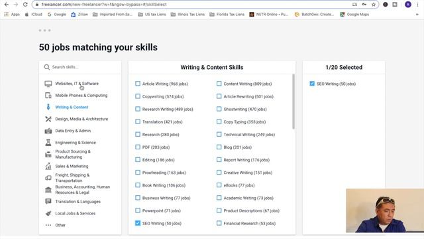Open the Chrome three-dot menu
This screenshot has height=239, width=424.
click(x=418, y=5)
